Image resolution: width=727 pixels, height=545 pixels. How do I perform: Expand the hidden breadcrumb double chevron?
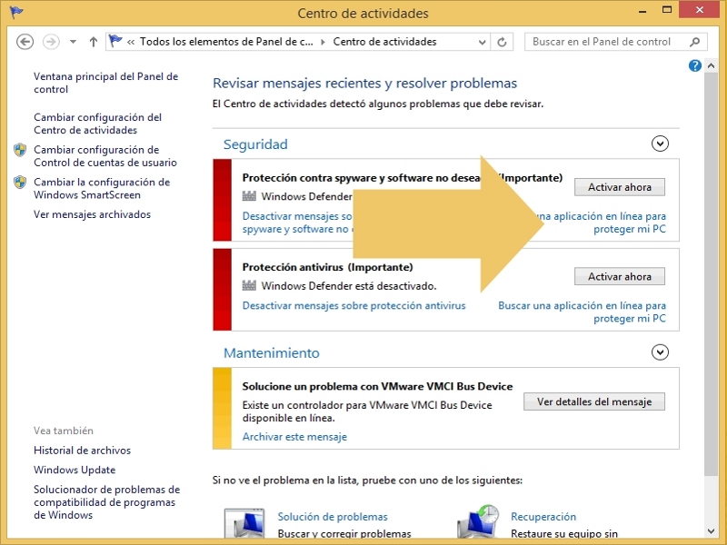pyautogui.click(x=131, y=42)
